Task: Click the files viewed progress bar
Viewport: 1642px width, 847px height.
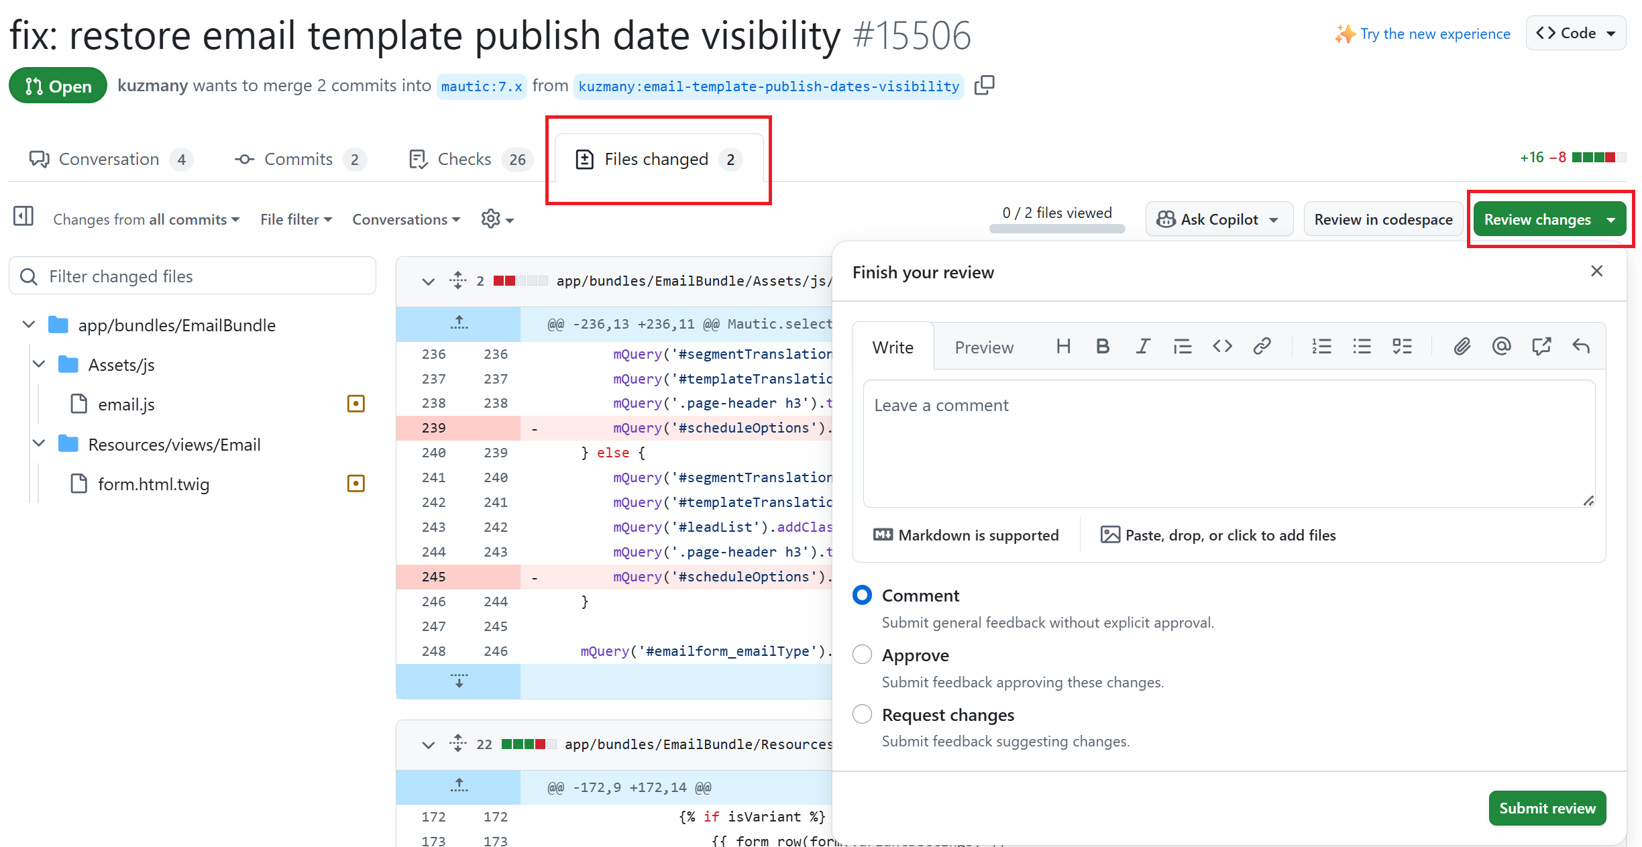Action: point(1057,228)
